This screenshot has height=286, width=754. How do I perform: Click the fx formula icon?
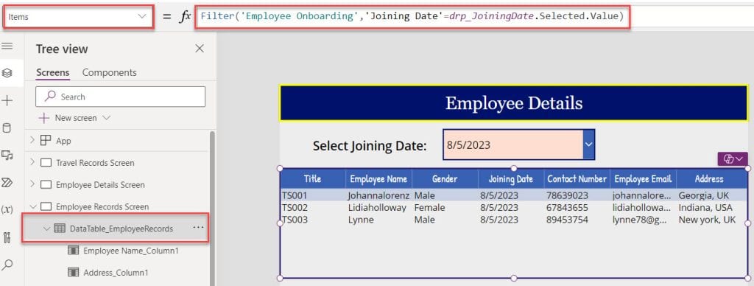(185, 16)
